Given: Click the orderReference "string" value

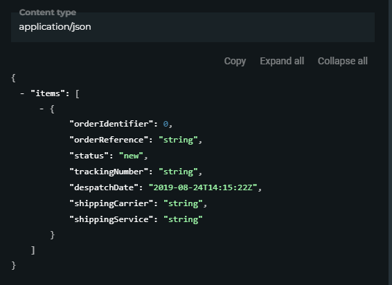Looking at the screenshot, I should coord(178,140).
